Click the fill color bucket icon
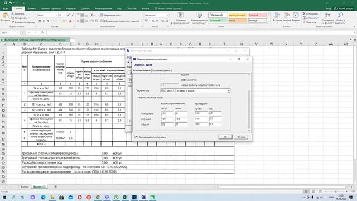 pos(64,21)
